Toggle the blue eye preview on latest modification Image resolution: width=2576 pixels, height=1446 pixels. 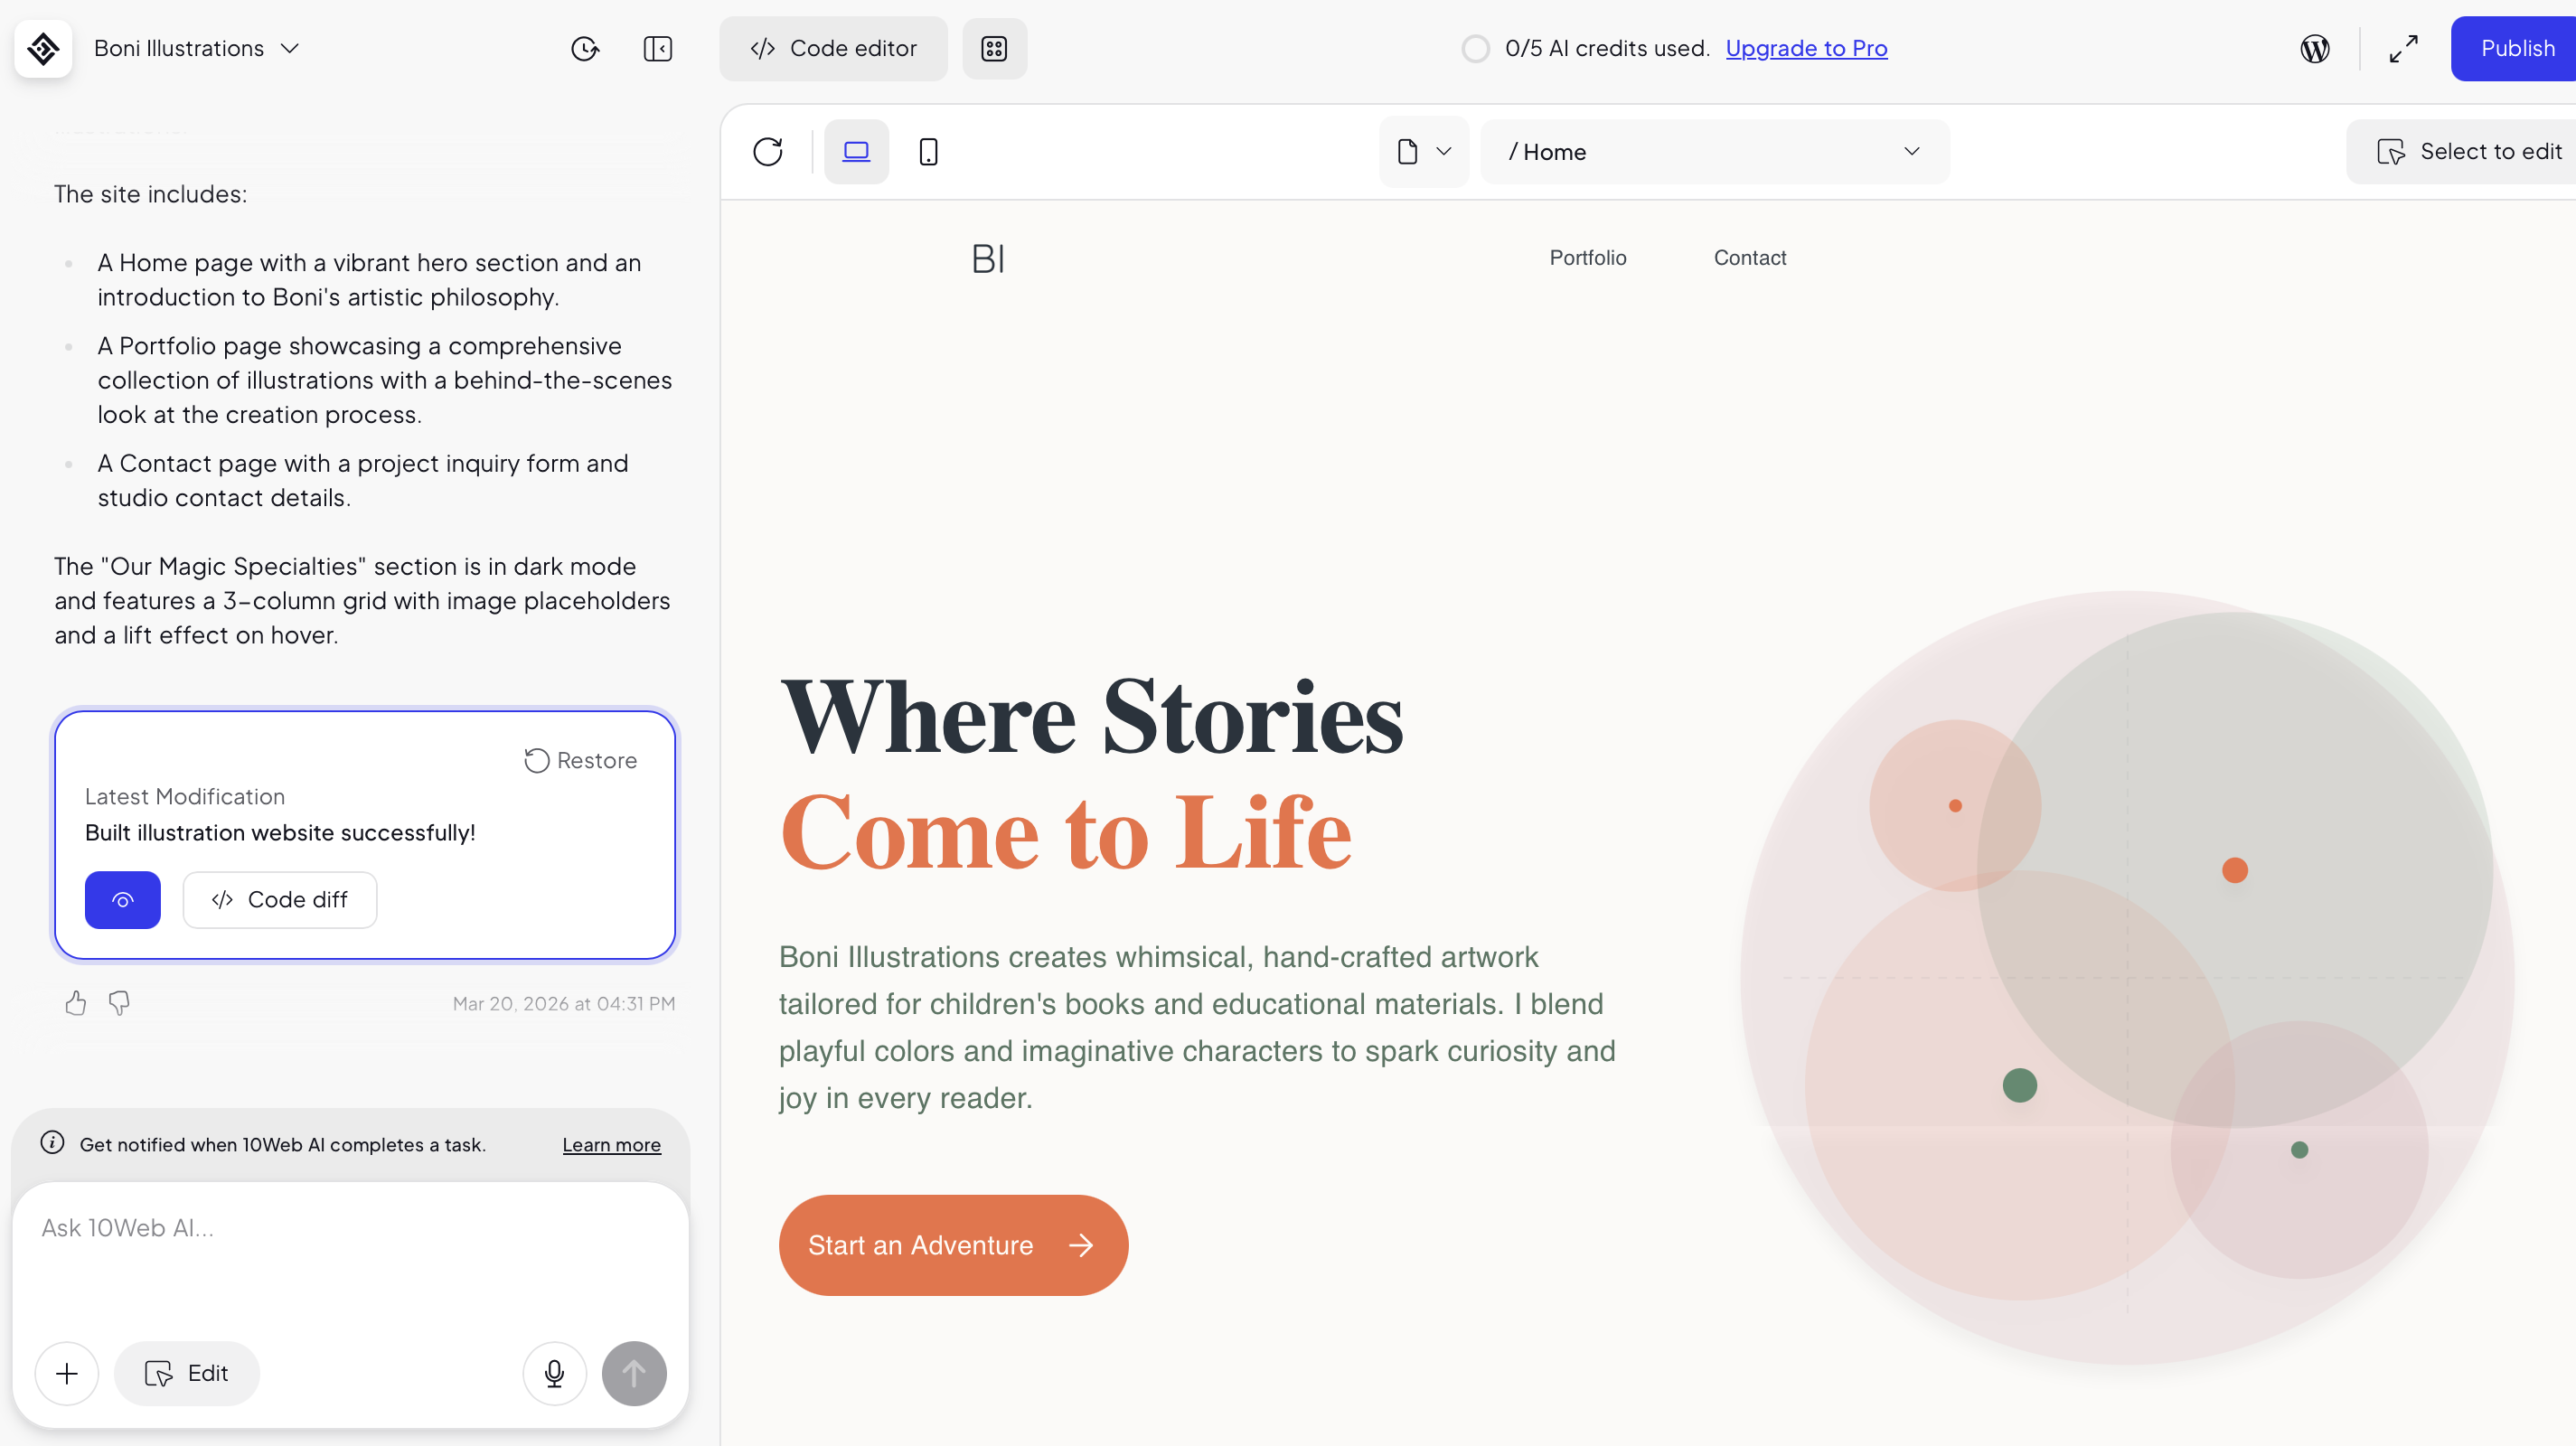pos(122,899)
